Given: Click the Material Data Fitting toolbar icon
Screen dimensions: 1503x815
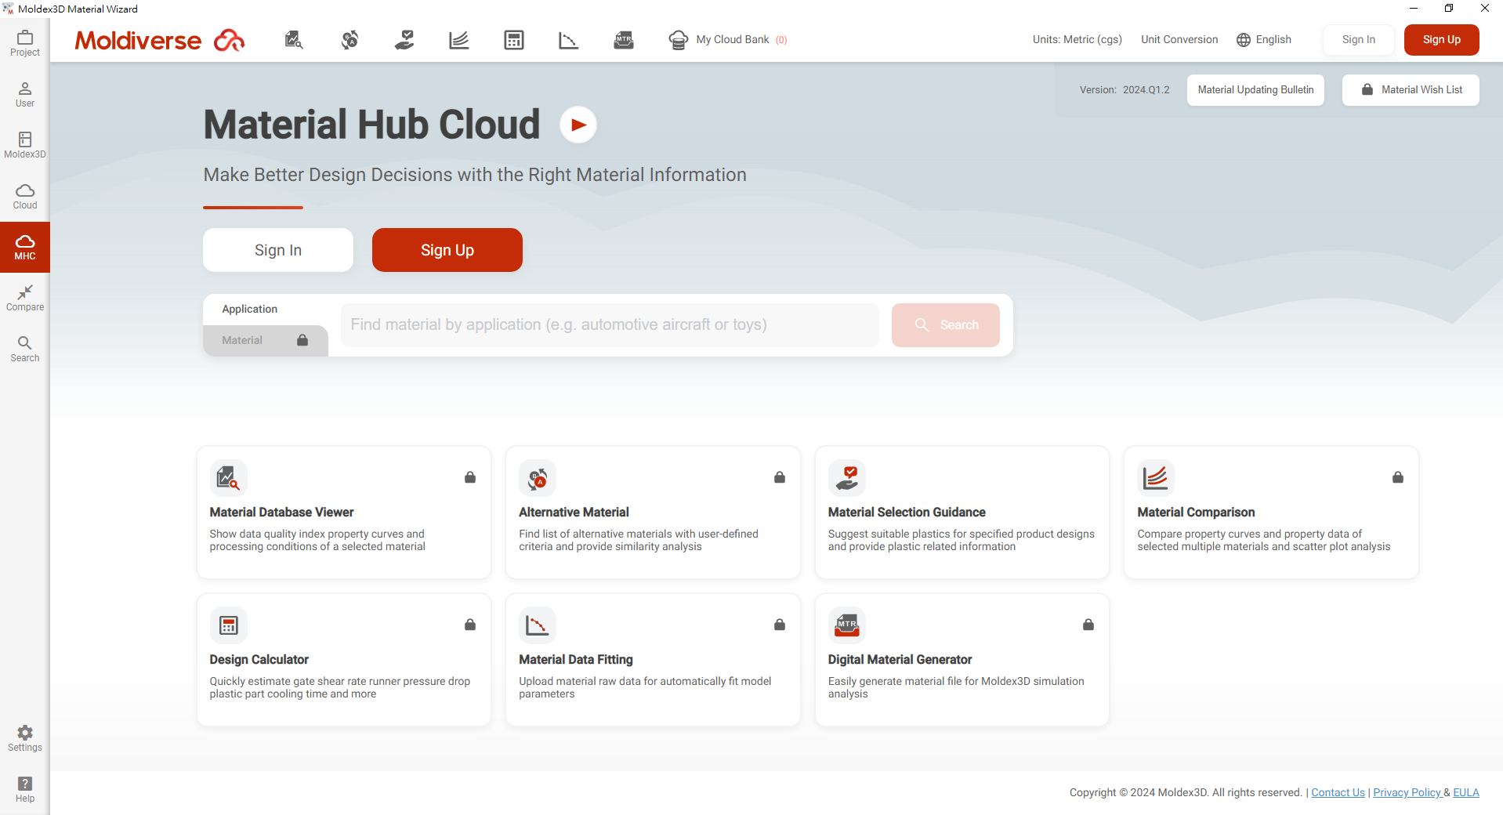Looking at the screenshot, I should [x=569, y=40].
